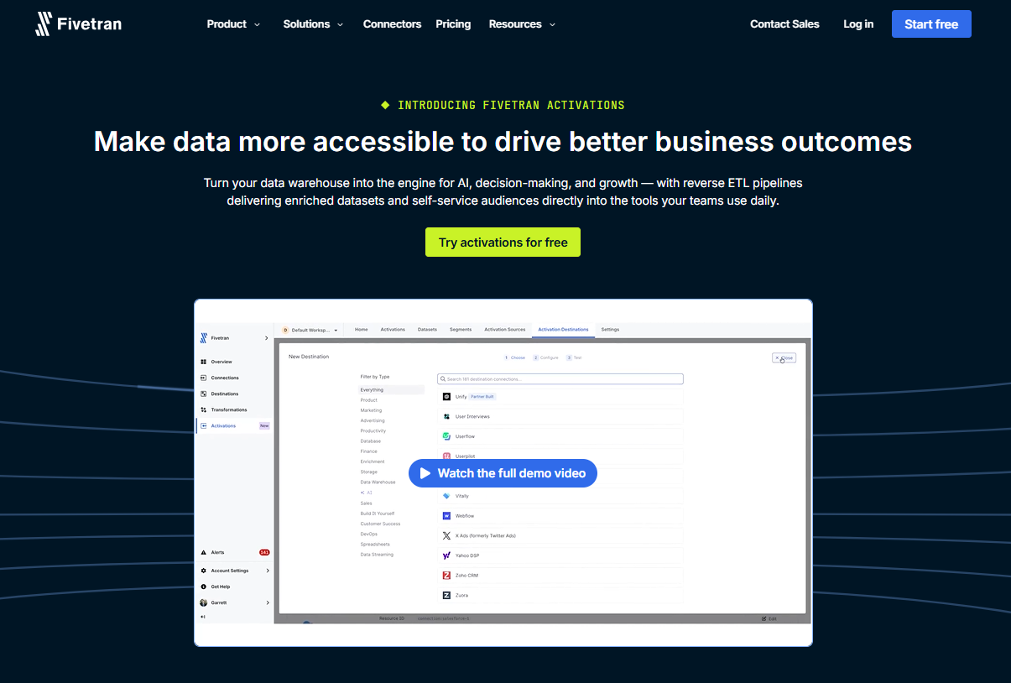Open the Alerts warning icon
The width and height of the screenshot is (1011, 683).
pos(203,552)
